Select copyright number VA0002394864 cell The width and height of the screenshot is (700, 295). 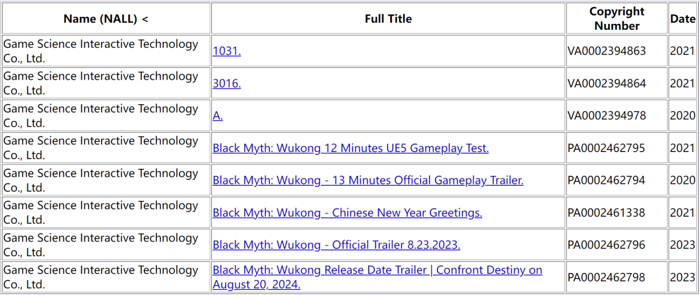(x=607, y=83)
